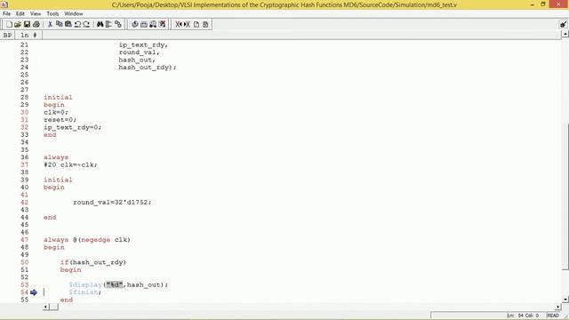This screenshot has width=569, height=320.
Task: Click the text "#20 clk=~clk;"
Action: 70,164
